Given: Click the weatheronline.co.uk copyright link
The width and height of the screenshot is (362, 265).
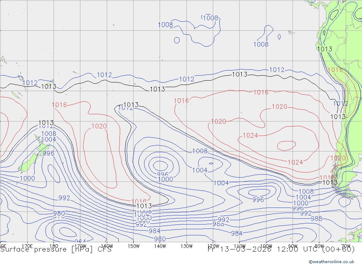Looking at the screenshot, I should pos(332,262).
